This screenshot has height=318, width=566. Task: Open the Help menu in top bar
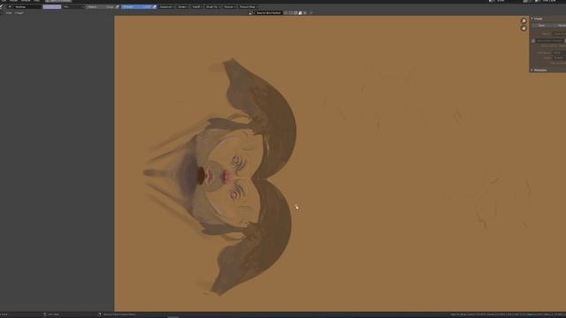pos(36,1)
